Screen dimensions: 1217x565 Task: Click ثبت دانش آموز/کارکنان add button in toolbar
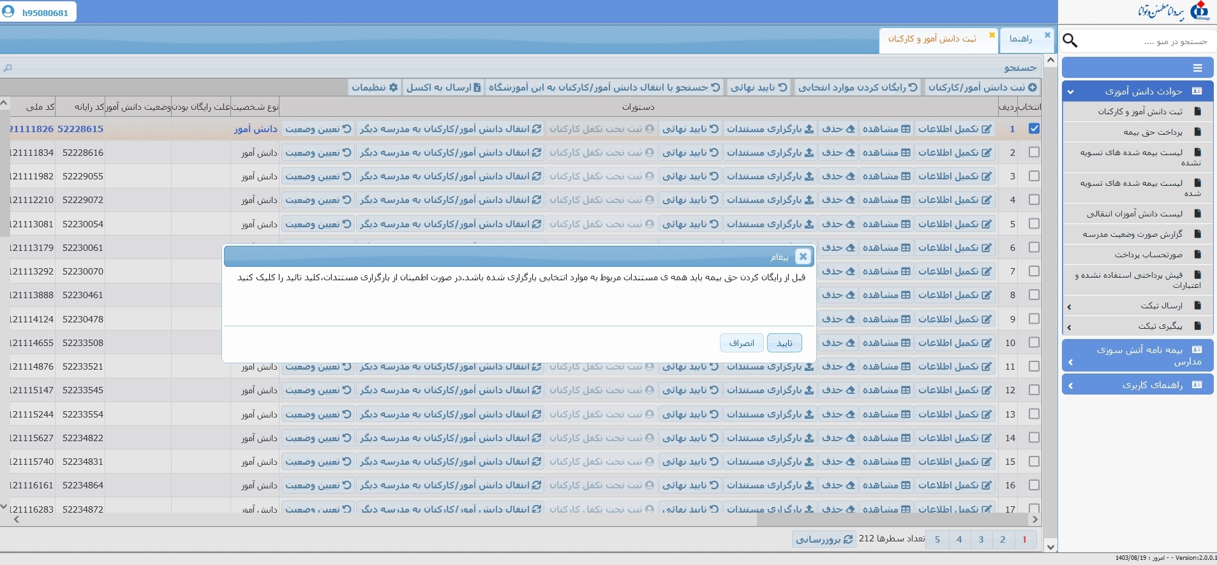982,87
